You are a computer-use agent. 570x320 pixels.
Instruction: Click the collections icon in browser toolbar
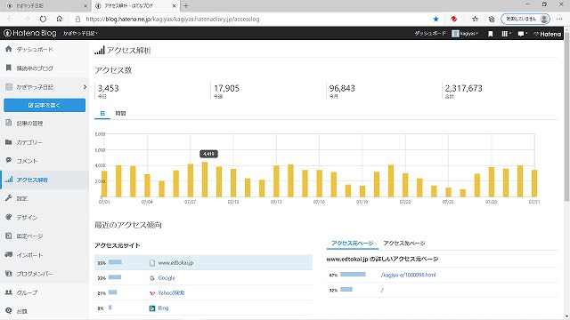[x=492, y=19]
